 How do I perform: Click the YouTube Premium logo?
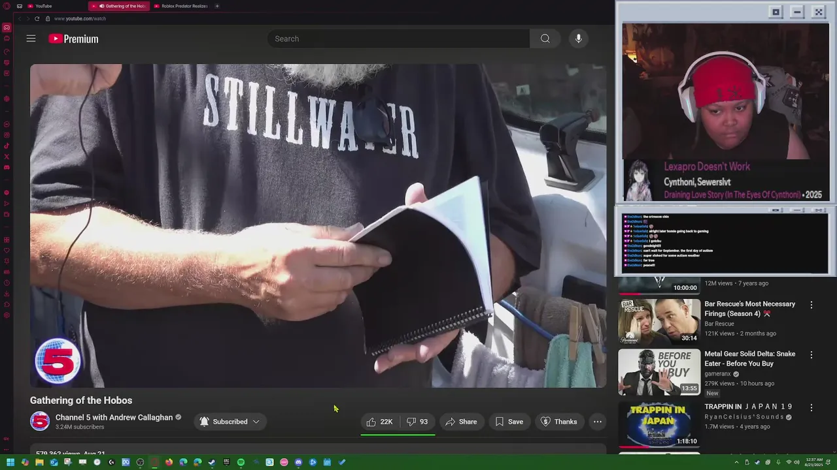coord(73,39)
